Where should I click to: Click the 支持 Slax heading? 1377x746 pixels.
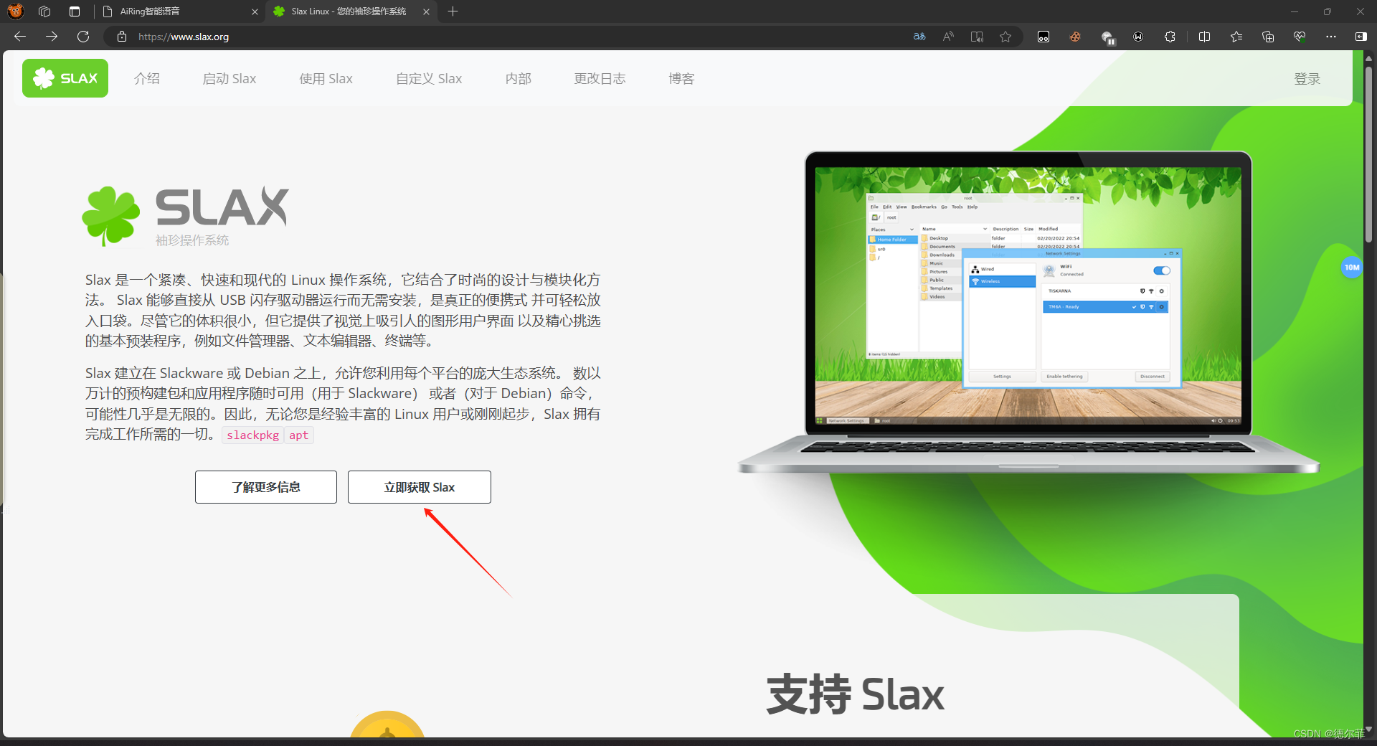856,694
